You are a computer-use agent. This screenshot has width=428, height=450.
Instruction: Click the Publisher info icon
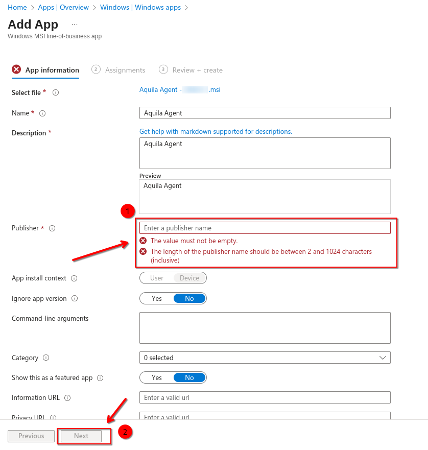[x=52, y=228]
